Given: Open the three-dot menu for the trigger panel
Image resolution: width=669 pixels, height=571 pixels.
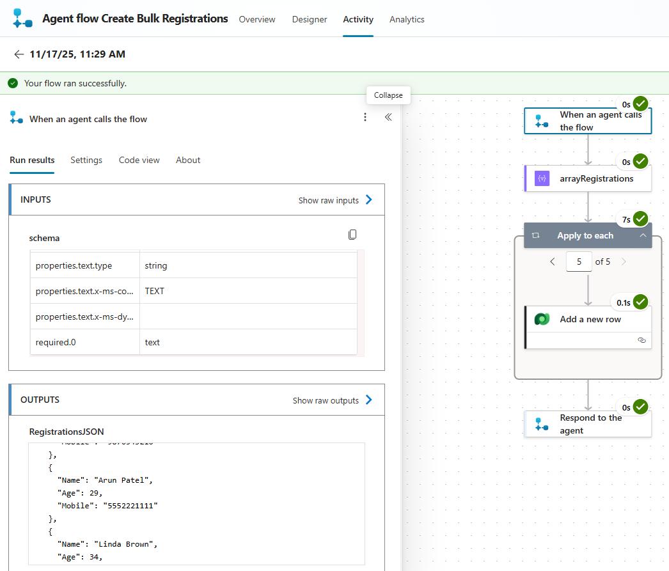Looking at the screenshot, I should tap(365, 117).
